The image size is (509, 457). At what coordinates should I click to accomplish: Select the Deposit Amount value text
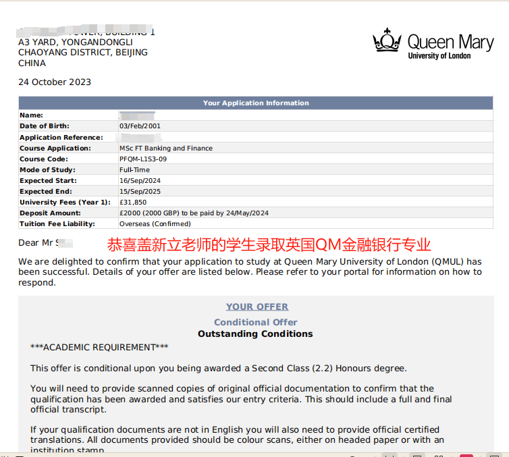click(x=194, y=213)
